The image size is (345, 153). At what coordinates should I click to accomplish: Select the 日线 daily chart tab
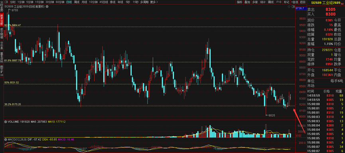tap(69, 2)
